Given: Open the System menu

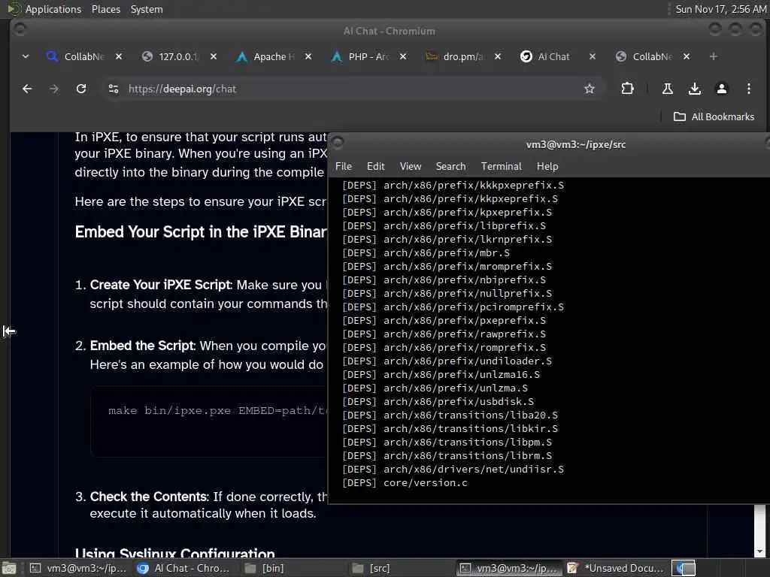Looking at the screenshot, I should [x=147, y=9].
